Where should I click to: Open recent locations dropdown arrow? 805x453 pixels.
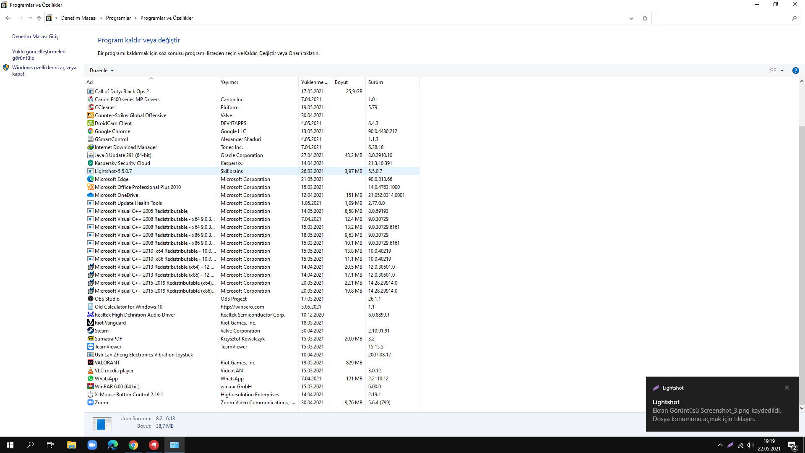(x=30, y=18)
